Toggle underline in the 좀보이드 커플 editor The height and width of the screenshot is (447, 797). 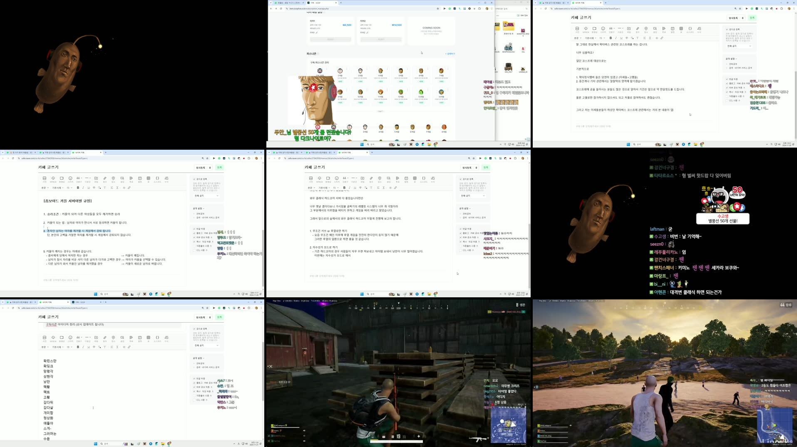click(x=89, y=188)
